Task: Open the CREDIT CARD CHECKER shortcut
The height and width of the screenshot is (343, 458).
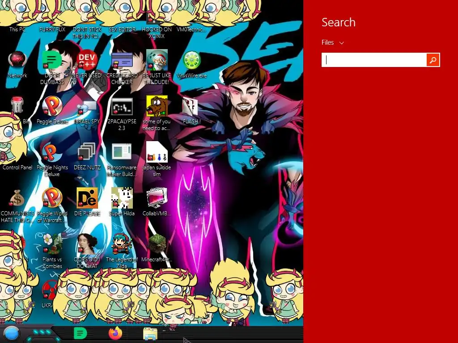Action: tap(122, 60)
